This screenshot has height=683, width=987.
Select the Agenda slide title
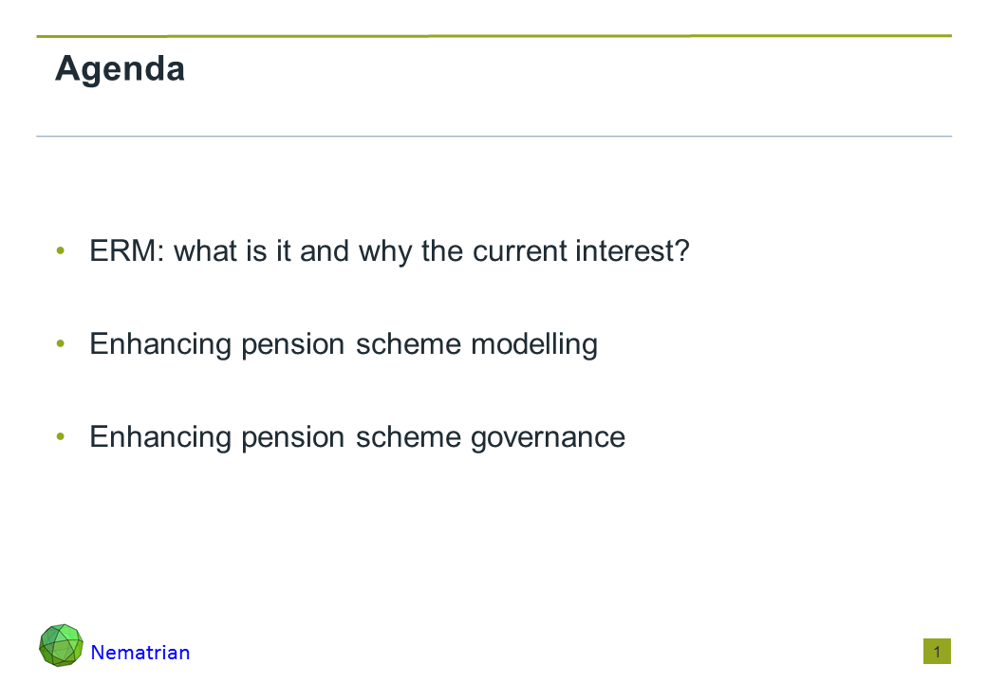coord(120,69)
